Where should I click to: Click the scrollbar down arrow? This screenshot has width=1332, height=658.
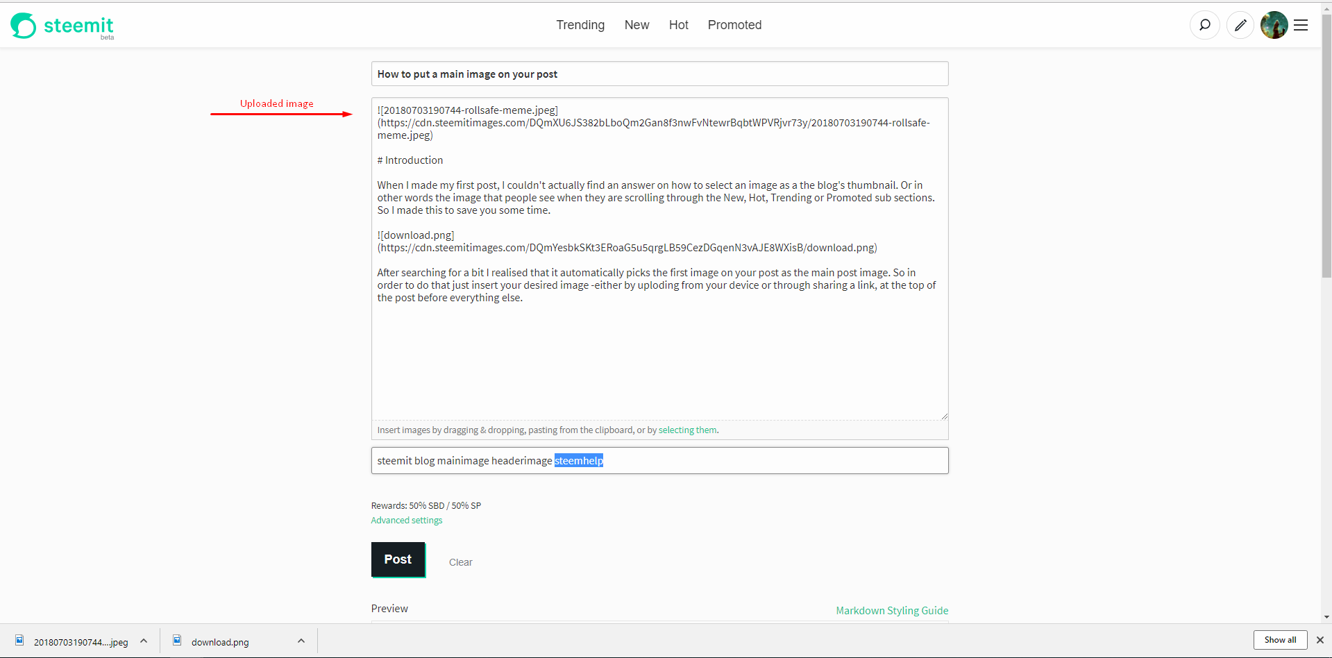[x=1326, y=617]
